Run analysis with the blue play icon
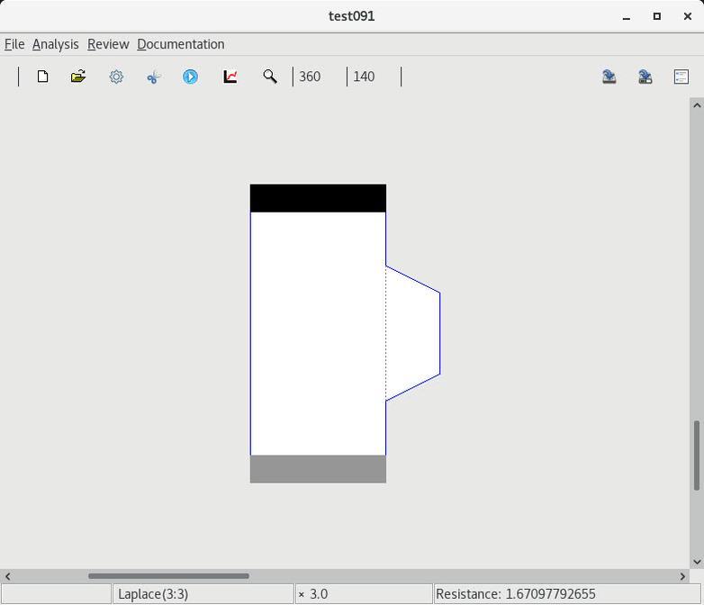The width and height of the screenshot is (704, 605). click(x=190, y=77)
